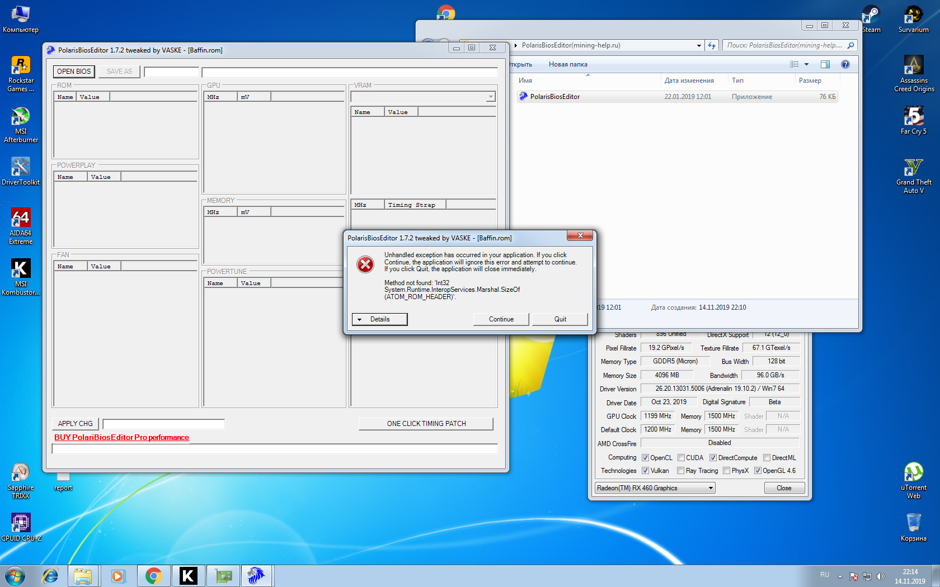Toggle the Vulkan checkbox
The width and height of the screenshot is (940, 587).
645,471
